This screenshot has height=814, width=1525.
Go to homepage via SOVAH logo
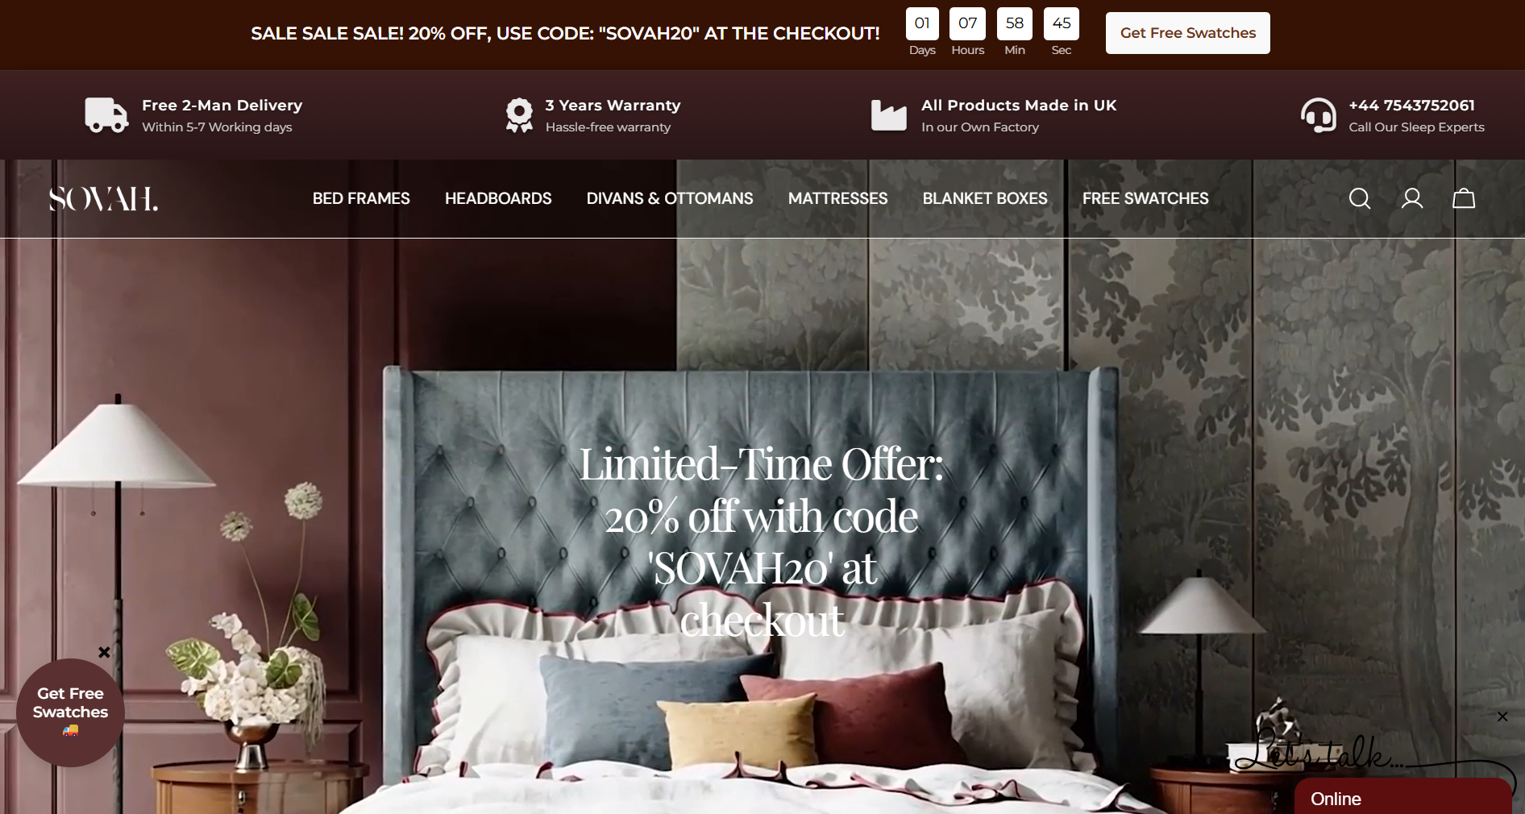(x=103, y=198)
